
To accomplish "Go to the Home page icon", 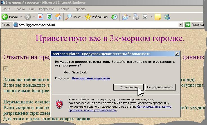I will pos(58,17).
